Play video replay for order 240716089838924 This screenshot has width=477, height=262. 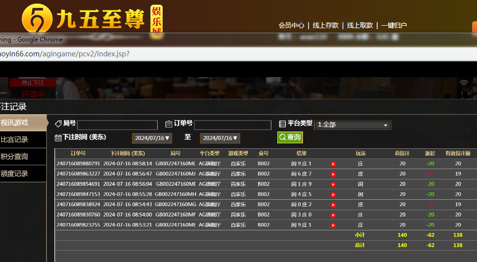(333, 205)
